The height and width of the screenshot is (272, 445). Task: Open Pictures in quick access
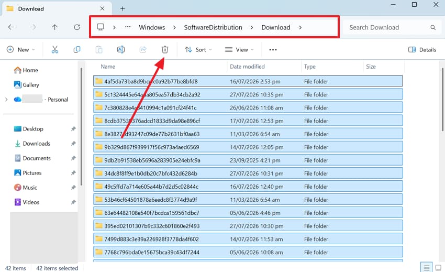28,173
